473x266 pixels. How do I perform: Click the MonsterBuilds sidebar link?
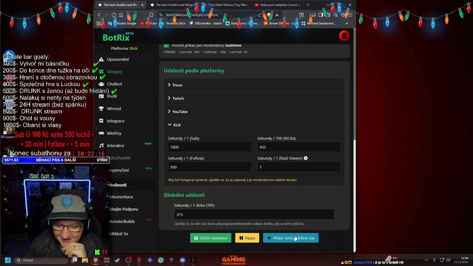122,221
